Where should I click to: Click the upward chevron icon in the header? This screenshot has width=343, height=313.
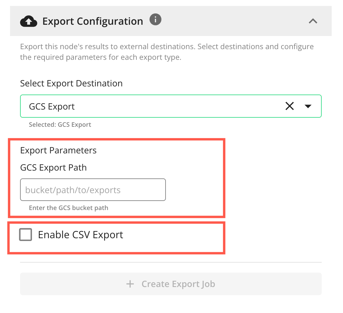point(313,21)
